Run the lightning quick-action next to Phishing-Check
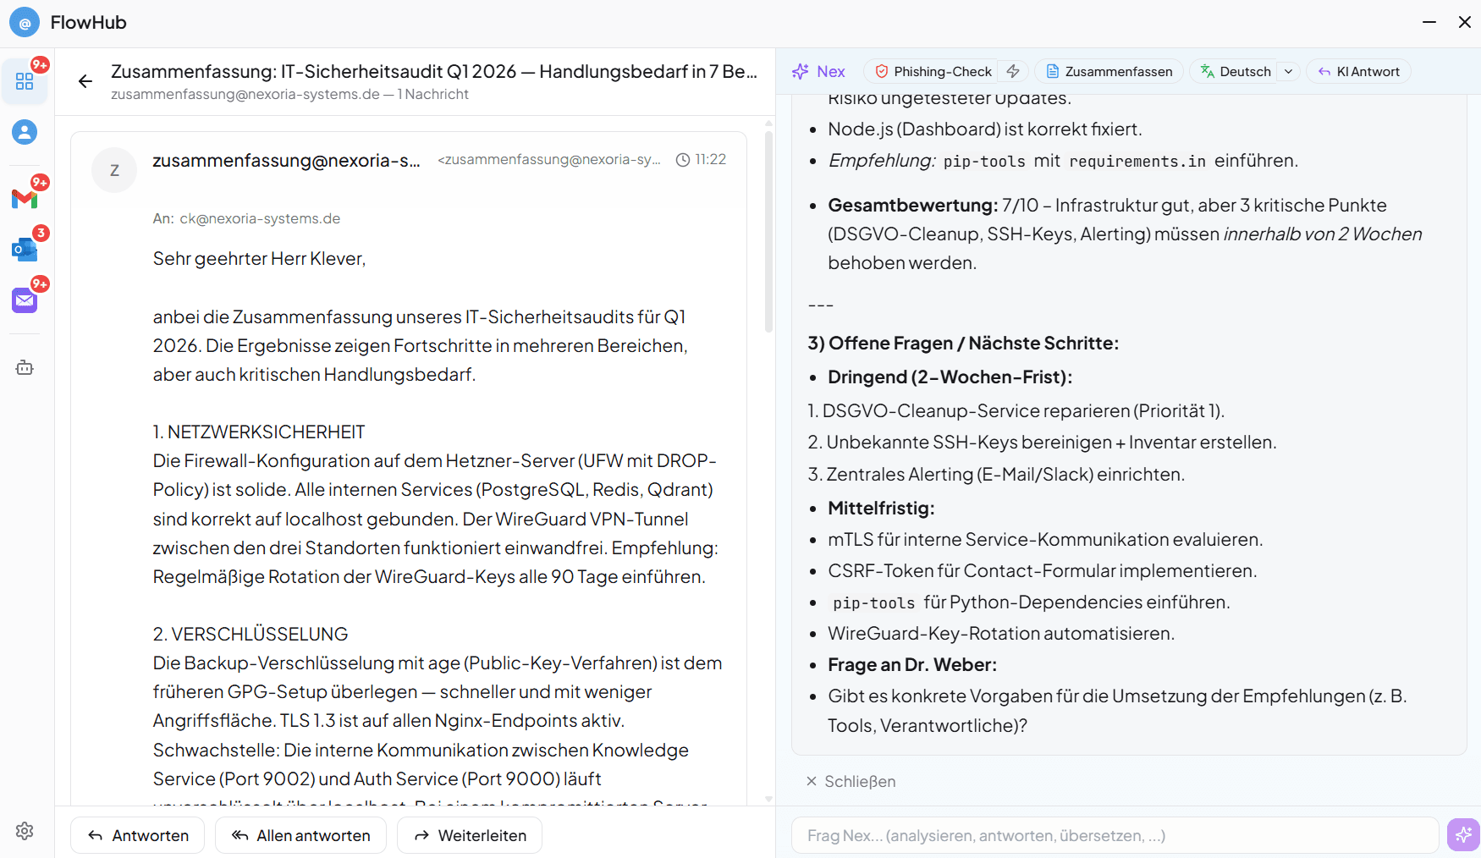Screen dimensions: 1481x858 coord(1012,71)
